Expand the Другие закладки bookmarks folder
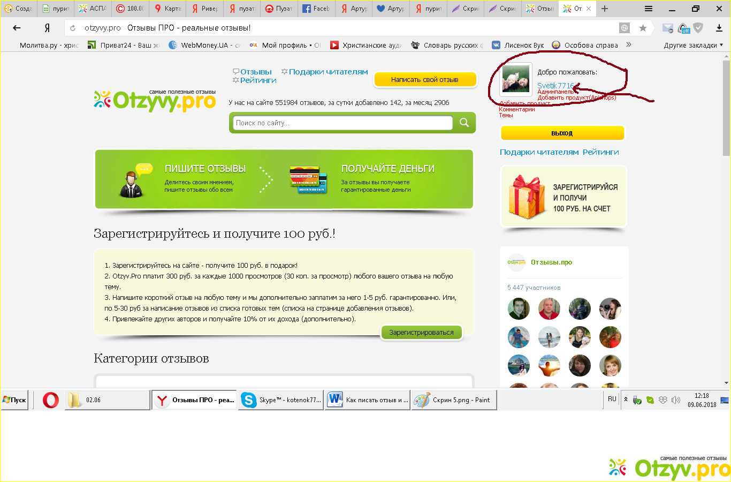This screenshot has width=731, height=482. [693, 45]
